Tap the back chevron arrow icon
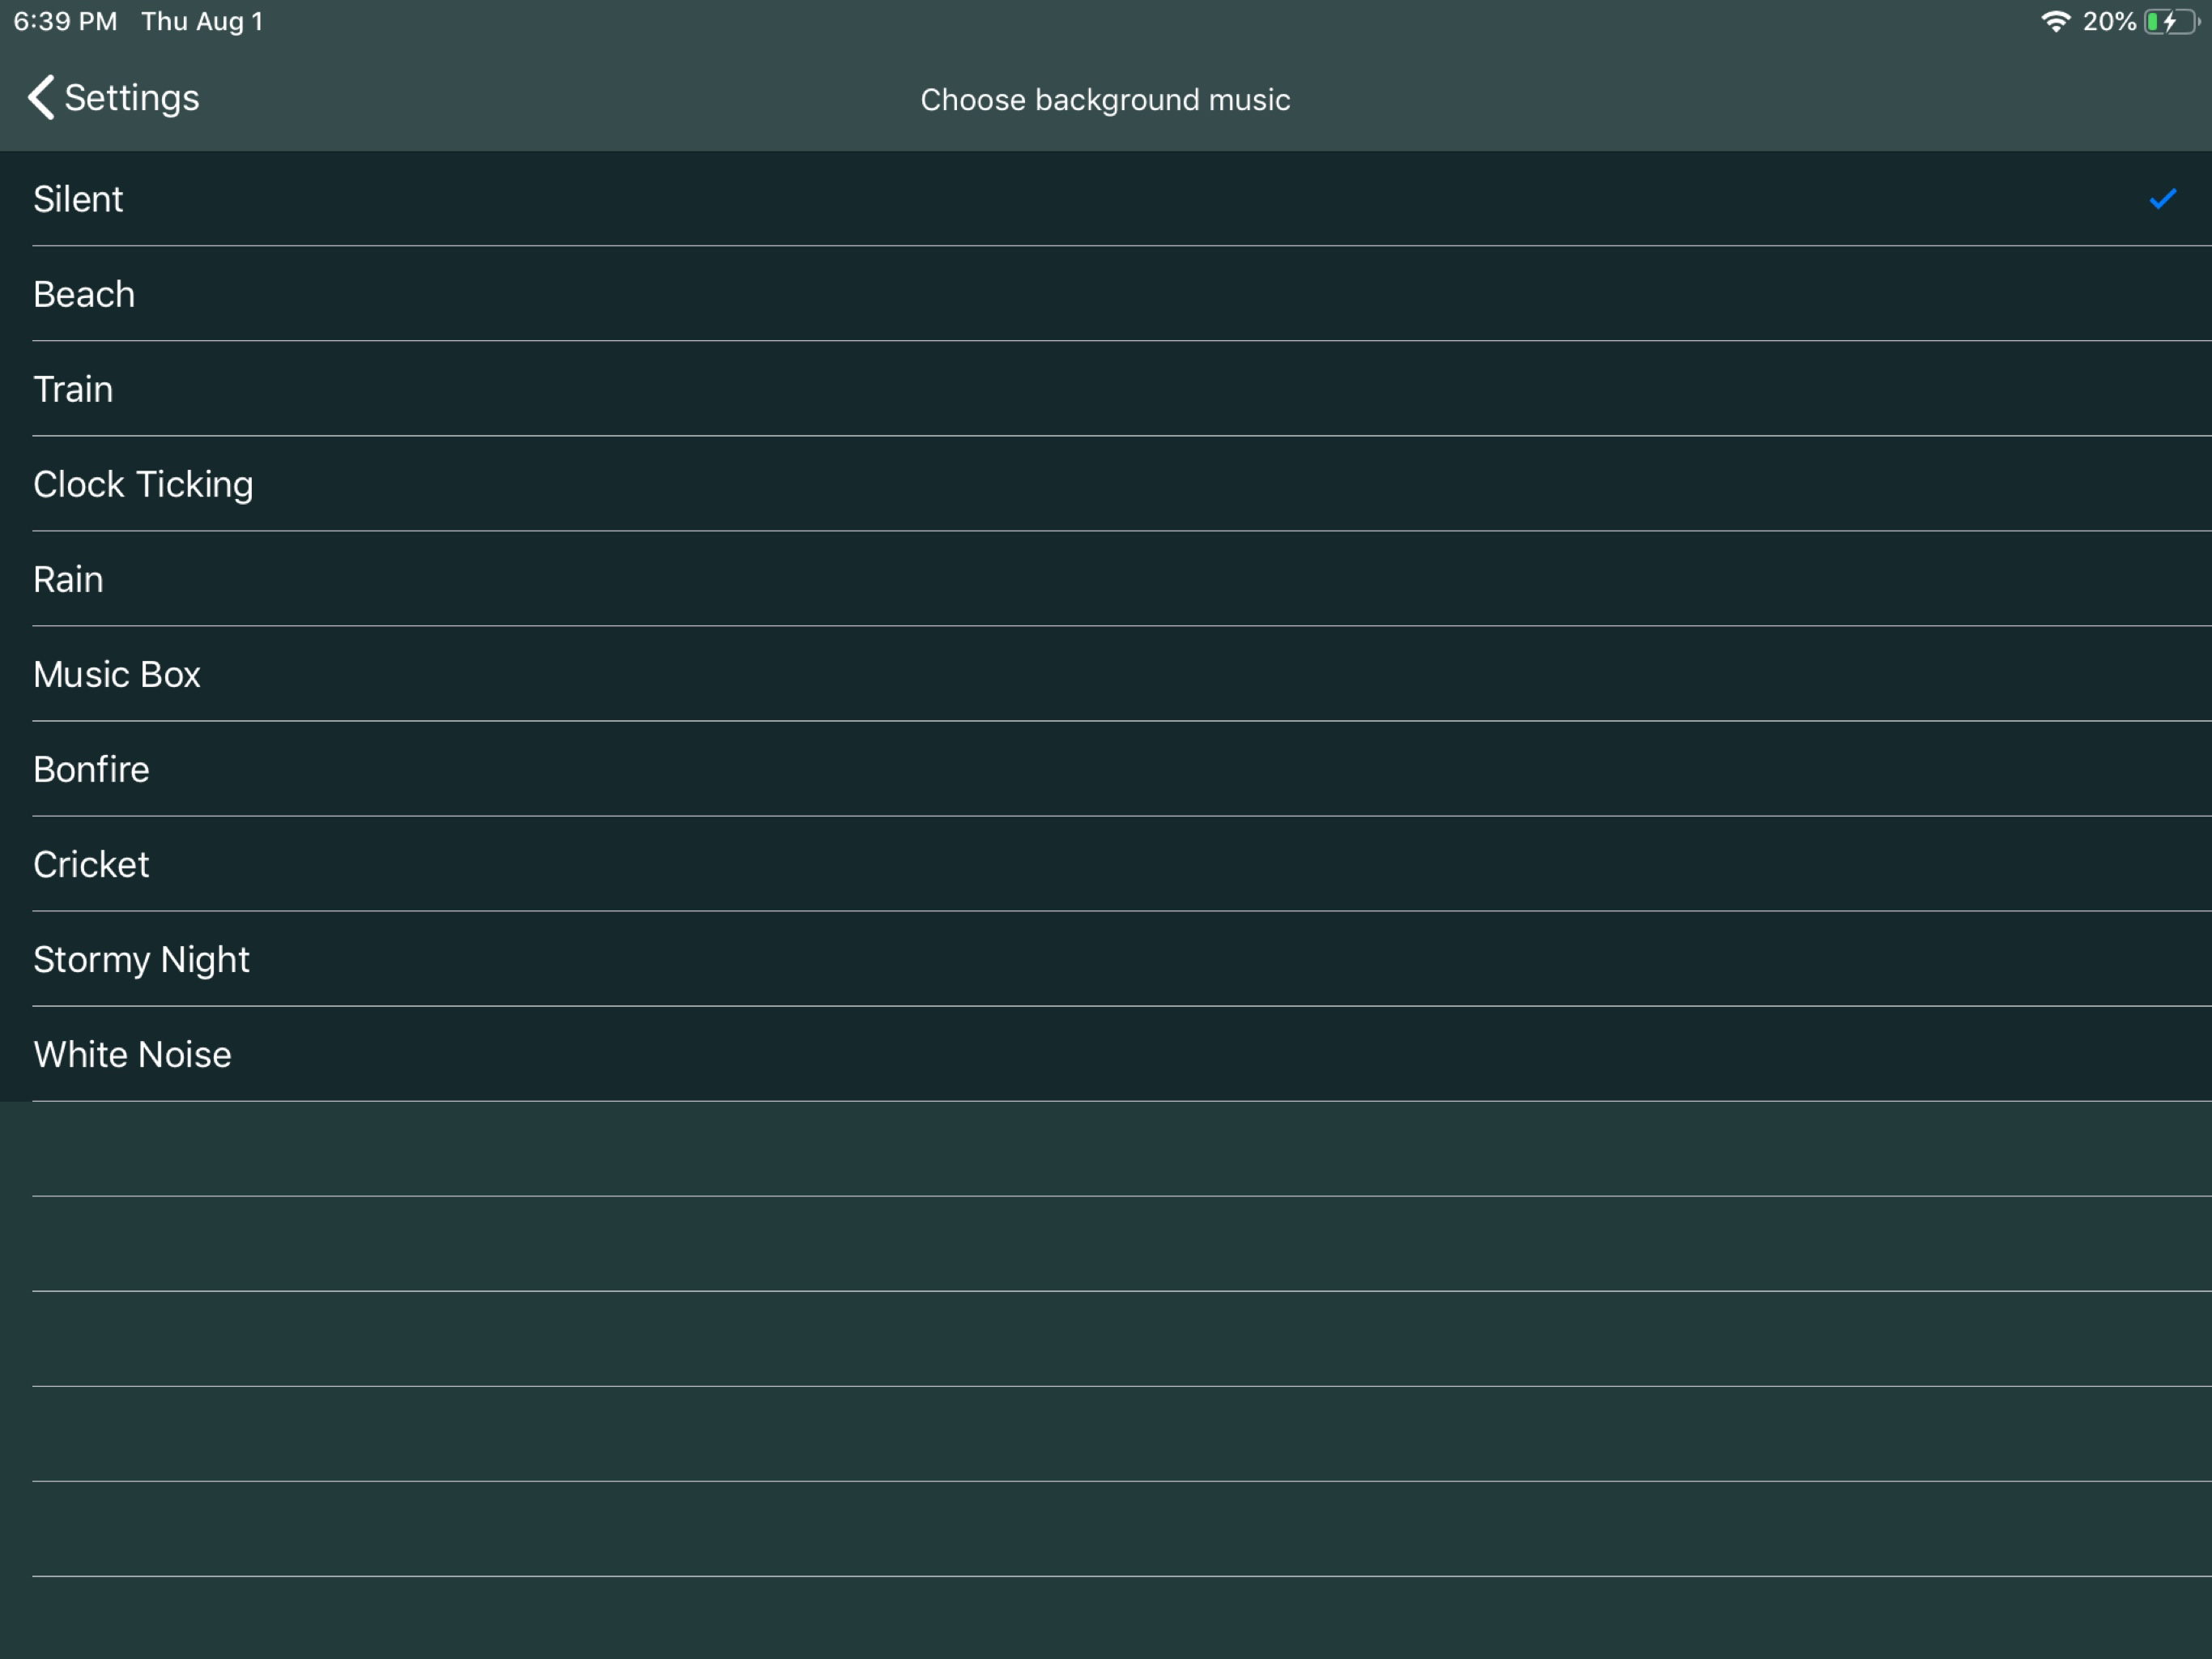The width and height of the screenshot is (2212, 1659). click(41, 98)
